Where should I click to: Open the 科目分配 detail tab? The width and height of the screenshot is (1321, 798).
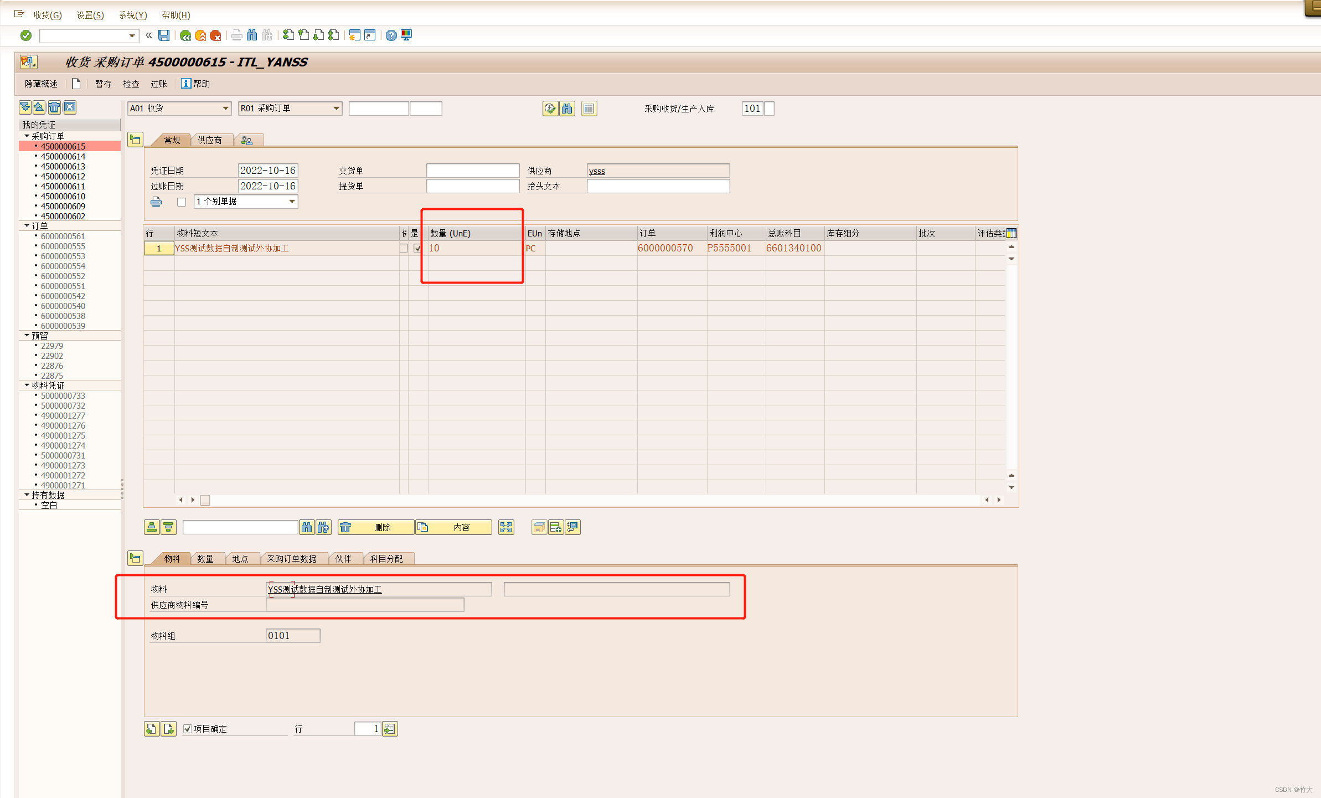tap(386, 559)
